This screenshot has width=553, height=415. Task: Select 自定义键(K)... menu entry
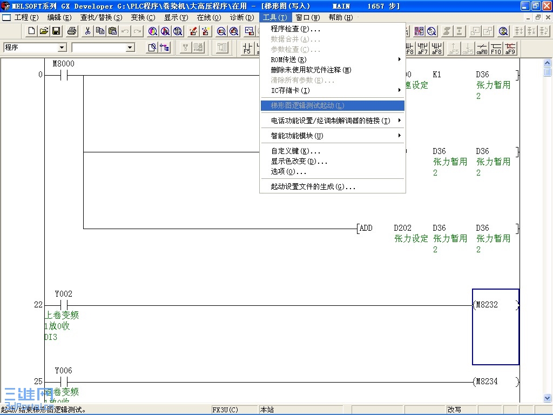pos(333,151)
